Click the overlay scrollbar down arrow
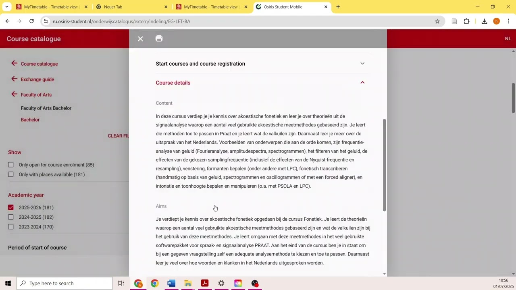 tap(384, 274)
